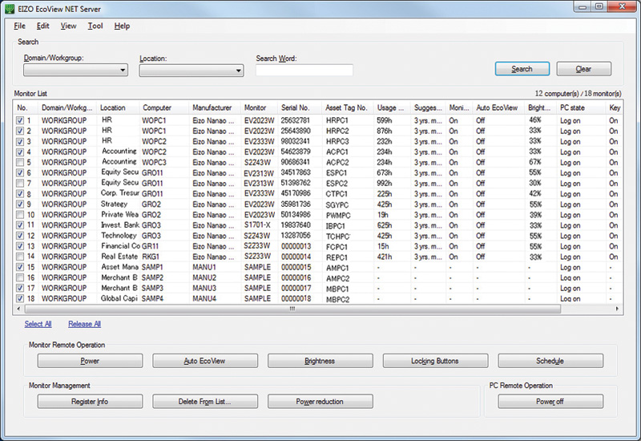This screenshot has width=641, height=441.
Task: Click the monitor list scroll-down arrow
Action: (x=617, y=309)
